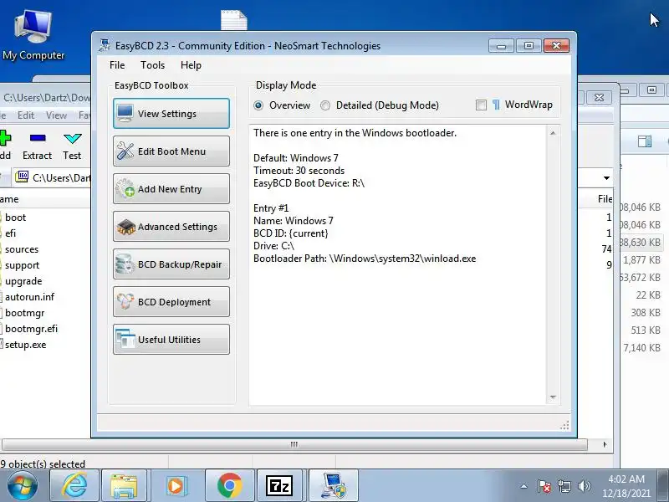Select setup.exe in 7-Zip list
The height and width of the screenshot is (502, 669).
pyautogui.click(x=26, y=345)
